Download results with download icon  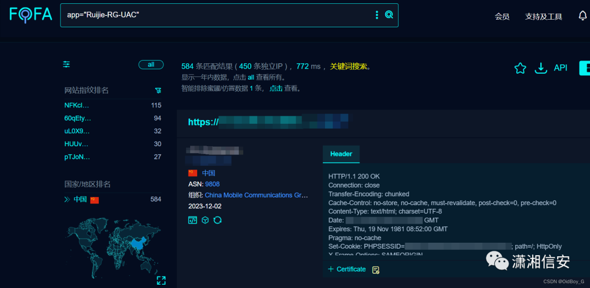pos(541,68)
